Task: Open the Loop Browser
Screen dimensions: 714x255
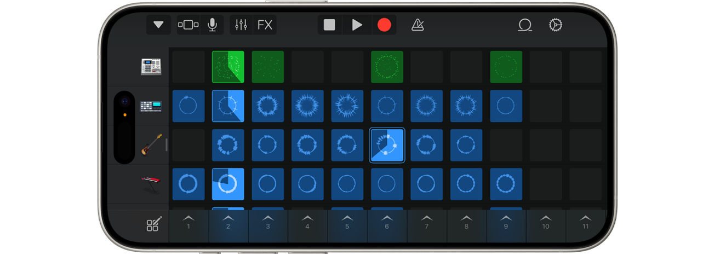Action: (x=525, y=25)
